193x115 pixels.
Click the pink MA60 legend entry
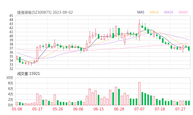pyautogui.click(x=183, y=12)
